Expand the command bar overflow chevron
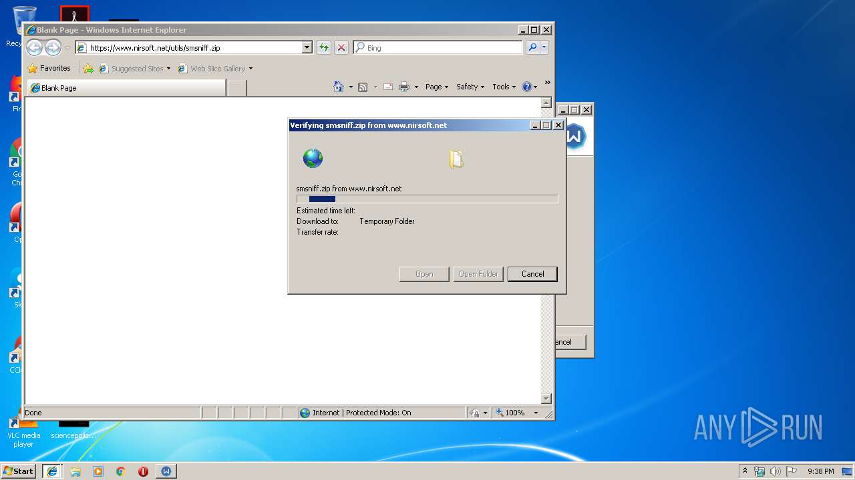The image size is (855, 480). tap(547, 83)
